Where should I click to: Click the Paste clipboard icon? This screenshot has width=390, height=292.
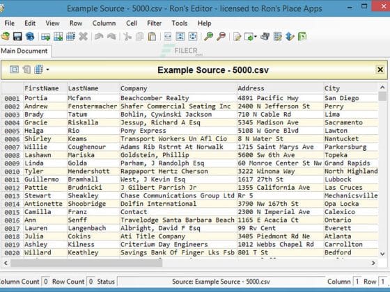click(152, 37)
